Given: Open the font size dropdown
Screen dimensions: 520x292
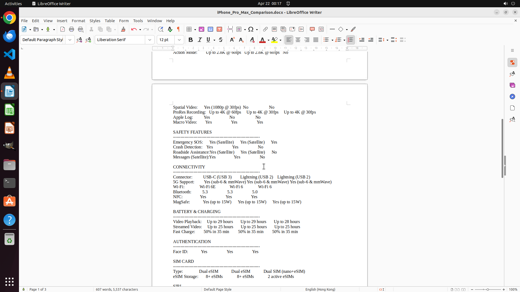Looking at the screenshot, I should pyautogui.click(x=179, y=40).
